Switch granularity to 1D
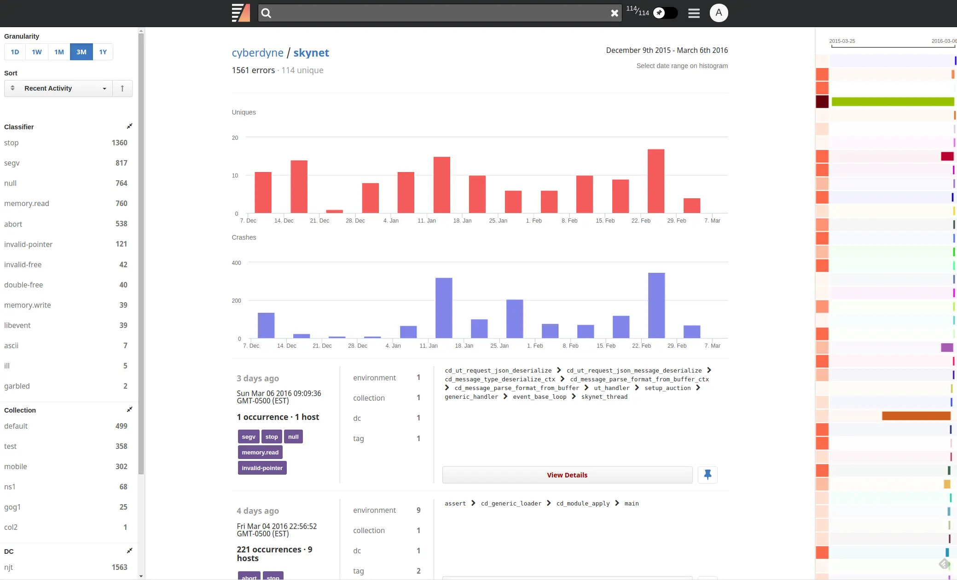 tap(15, 52)
